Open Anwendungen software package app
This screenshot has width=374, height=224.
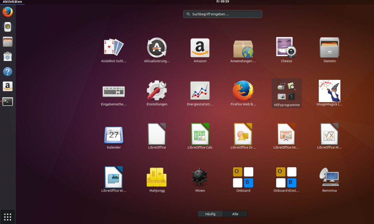[x=243, y=50]
